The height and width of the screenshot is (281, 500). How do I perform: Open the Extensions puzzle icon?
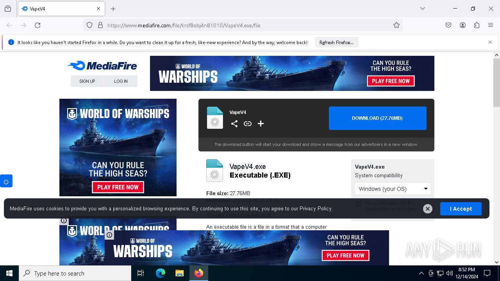coord(477,25)
